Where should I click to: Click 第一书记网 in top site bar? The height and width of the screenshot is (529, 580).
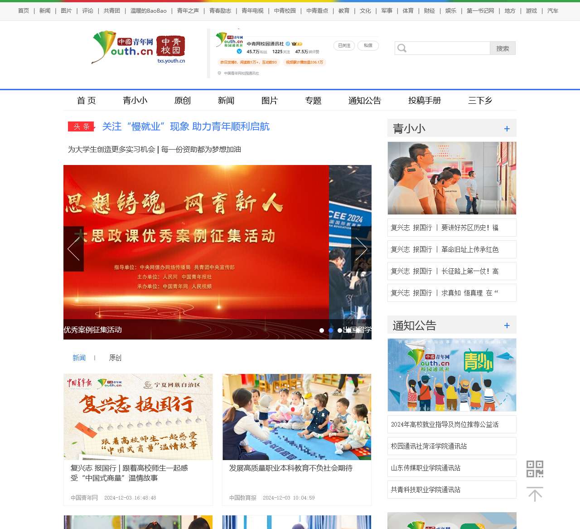480,10
